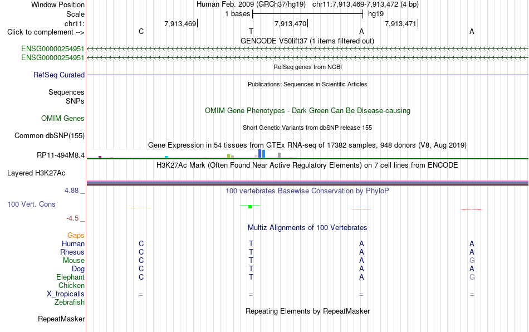Open Multiz Alignments of 100 Vertebrates title
Viewport: 529px width, 332px height.
[x=307, y=227]
